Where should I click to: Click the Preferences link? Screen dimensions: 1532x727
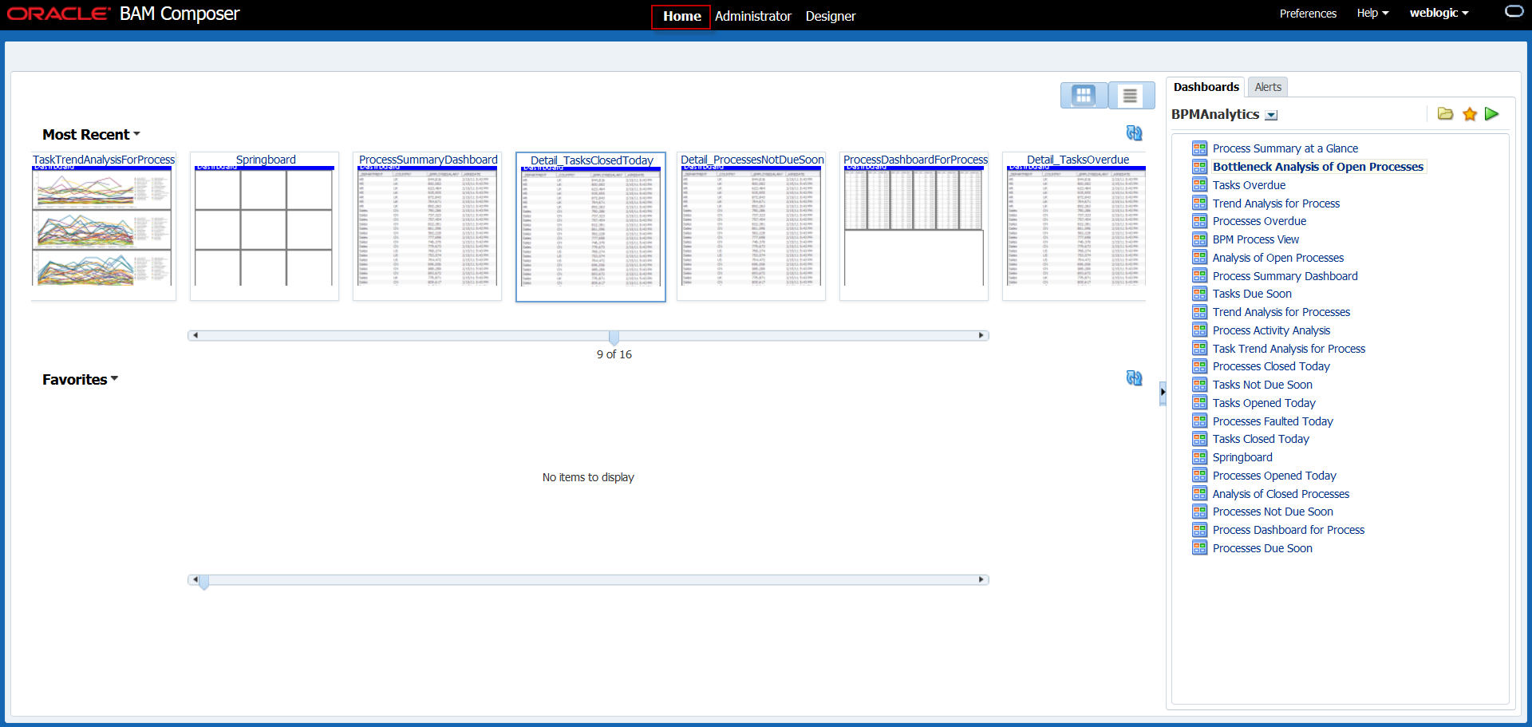click(1307, 14)
